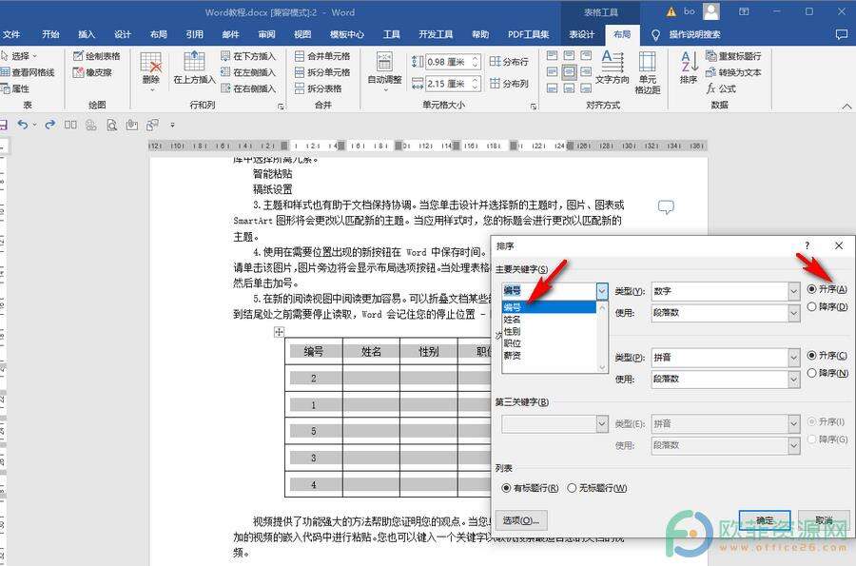
Task: Switch to the 审阅 Review tab
Action: (x=266, y=34)
